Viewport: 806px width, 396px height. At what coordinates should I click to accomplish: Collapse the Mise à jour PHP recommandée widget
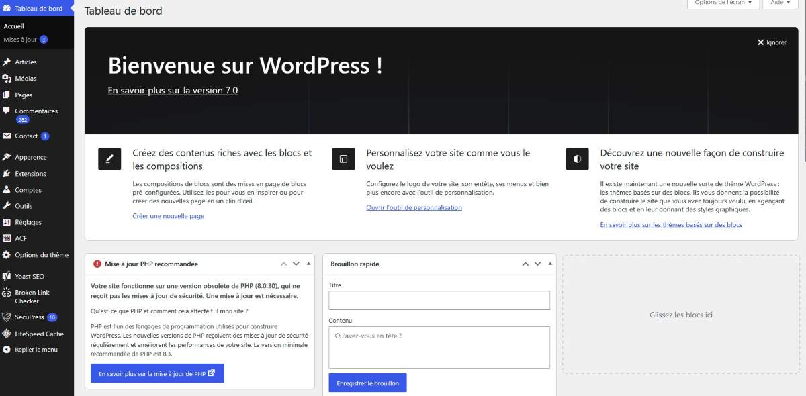point(308,264)
